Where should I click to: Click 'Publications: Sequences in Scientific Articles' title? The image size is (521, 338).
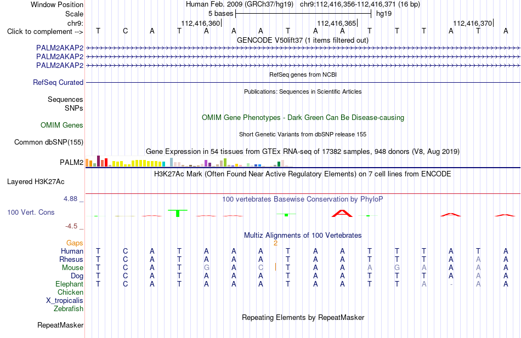coord(303,91)
